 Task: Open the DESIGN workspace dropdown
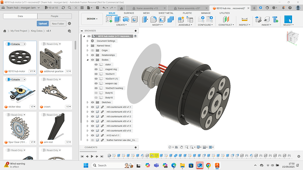coord(92,19)
